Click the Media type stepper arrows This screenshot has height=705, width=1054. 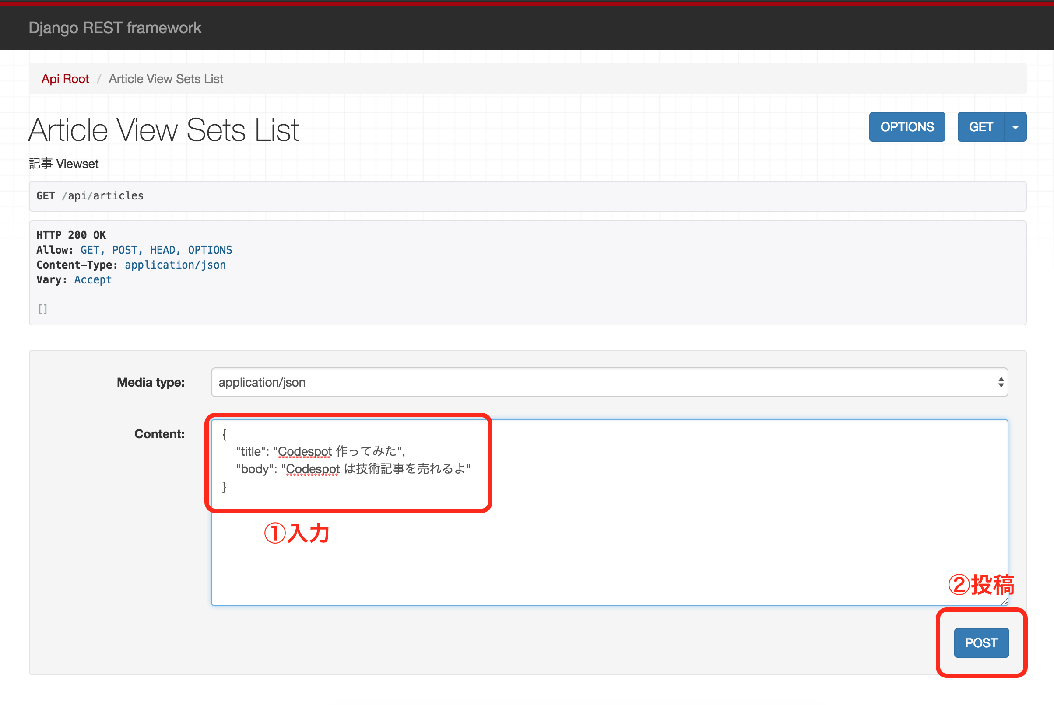[x=1001, y=382]
